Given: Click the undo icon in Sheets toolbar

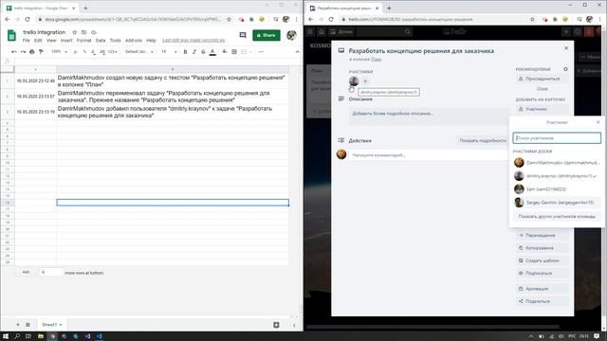Looking at the screenshot, I should 14,52.
